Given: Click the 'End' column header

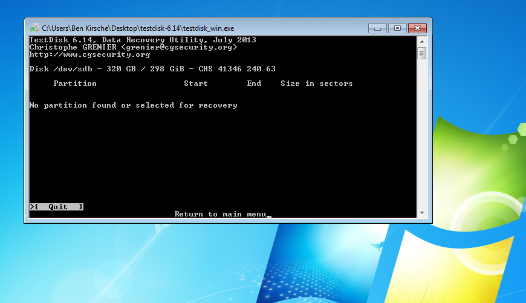Looking at the screenshot, I should point(254,83).
